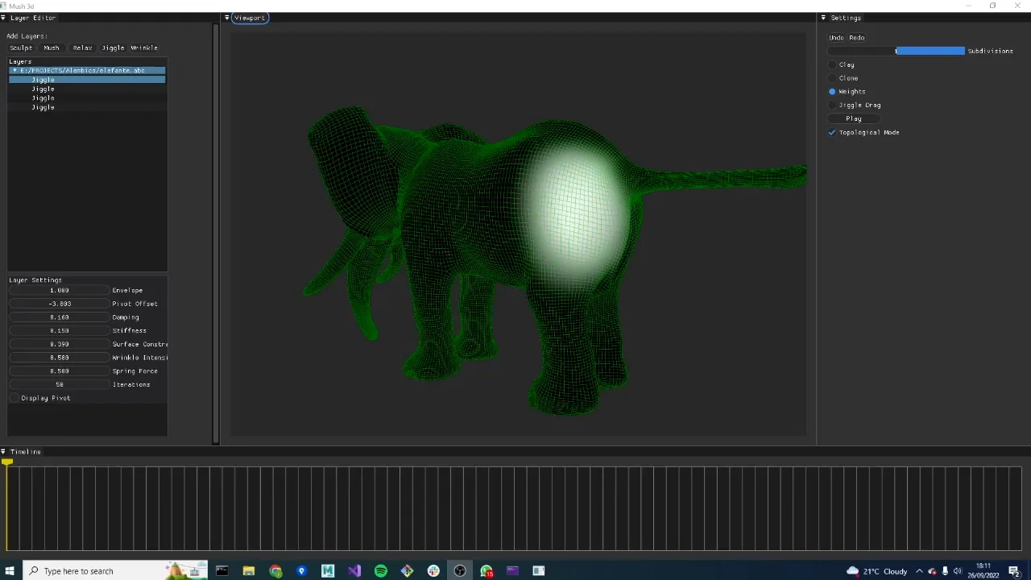
Task: Select the Settings tab
Action: (846, 18)
